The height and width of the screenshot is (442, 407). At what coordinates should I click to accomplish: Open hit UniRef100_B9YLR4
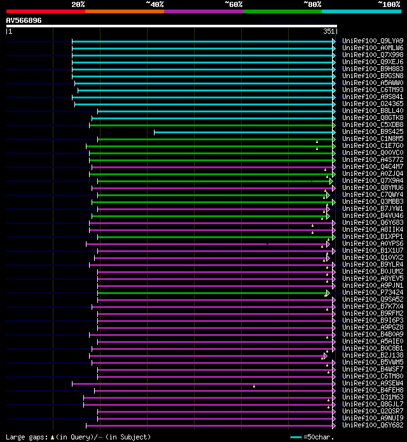[373, 264]
